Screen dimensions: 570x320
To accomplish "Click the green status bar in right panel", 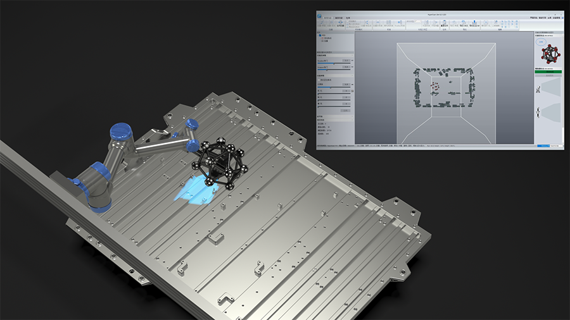I will (x=548, y=71).
